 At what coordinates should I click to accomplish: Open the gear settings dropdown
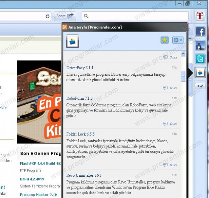pyautogui.click(x=178, y=40)
